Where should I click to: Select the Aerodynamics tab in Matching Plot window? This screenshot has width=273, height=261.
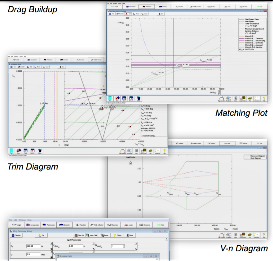[x=131, y=7]
